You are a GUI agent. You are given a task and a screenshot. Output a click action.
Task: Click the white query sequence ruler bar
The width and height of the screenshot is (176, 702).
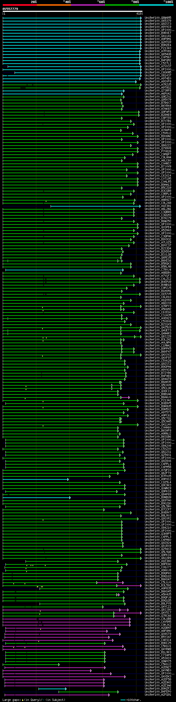pos(72,11)
